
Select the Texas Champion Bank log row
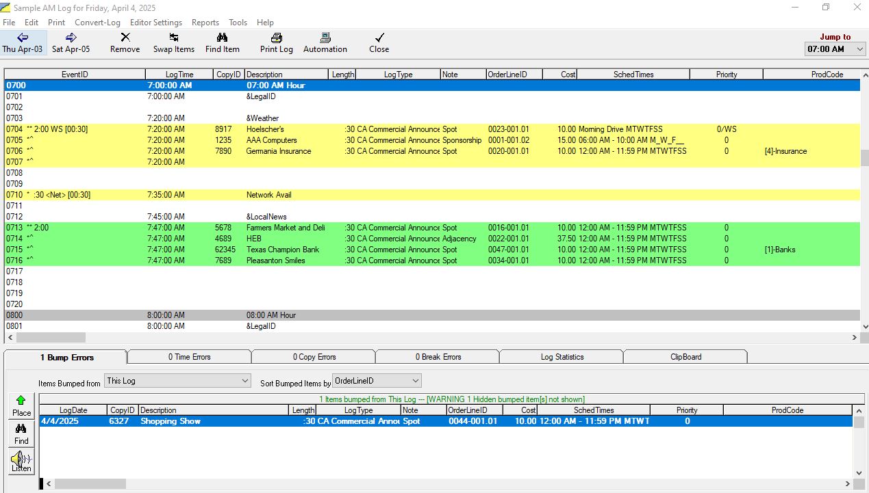pyautogui.click(x=282, y=250)
